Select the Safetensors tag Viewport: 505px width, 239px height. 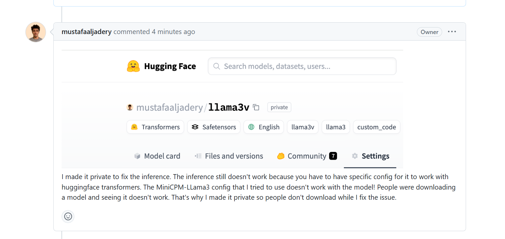coord(214,127)
